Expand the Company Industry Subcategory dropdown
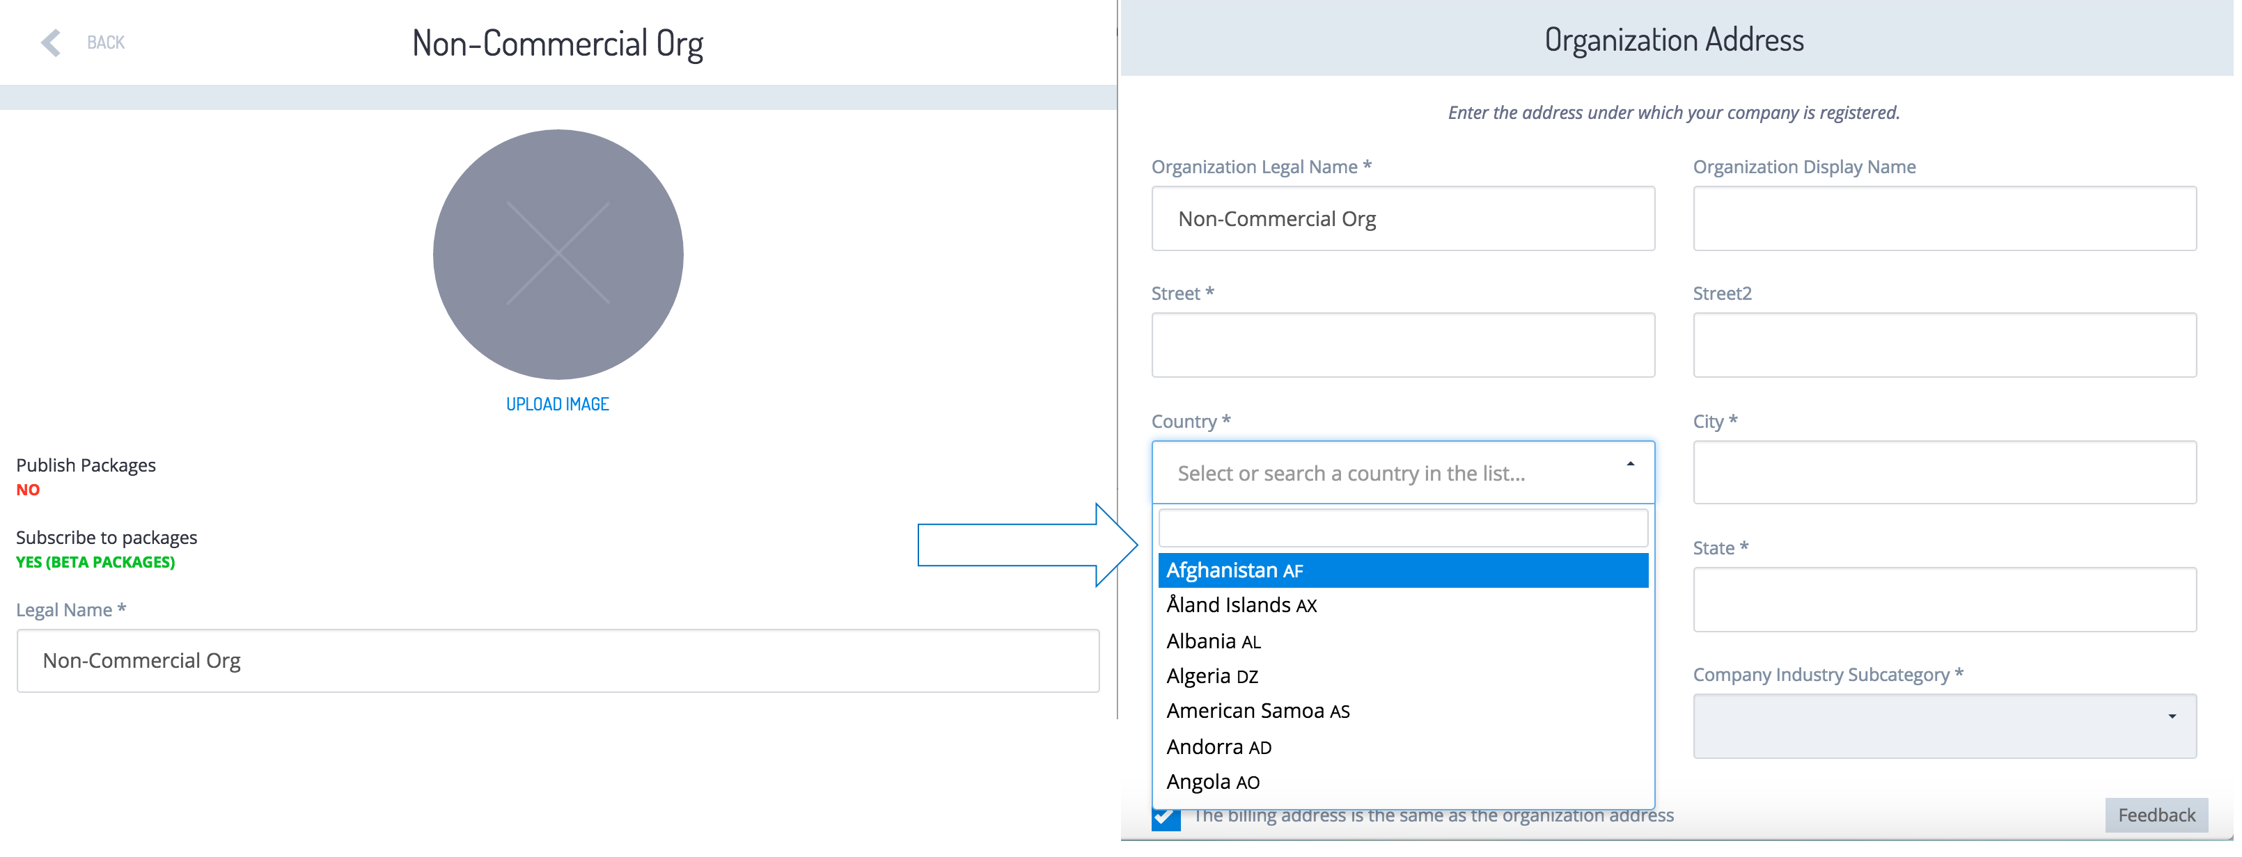The width and height of the screenshot is (2242, 857). pos(1944,726)
